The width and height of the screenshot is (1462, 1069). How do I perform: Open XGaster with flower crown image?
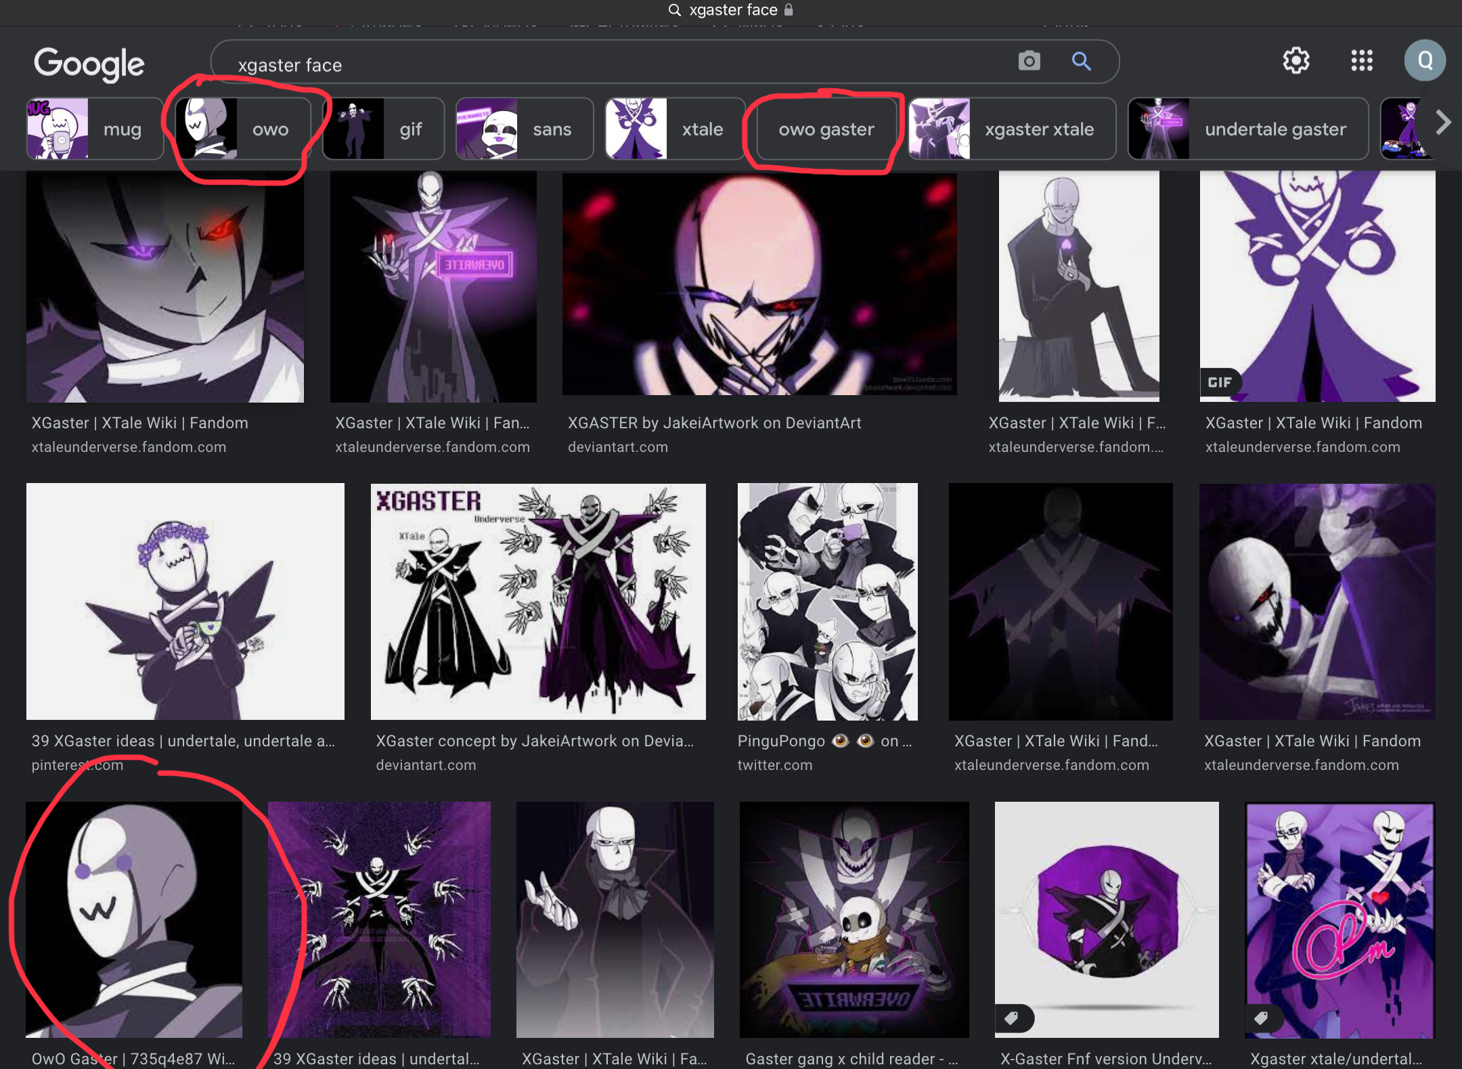pos(185,601)
